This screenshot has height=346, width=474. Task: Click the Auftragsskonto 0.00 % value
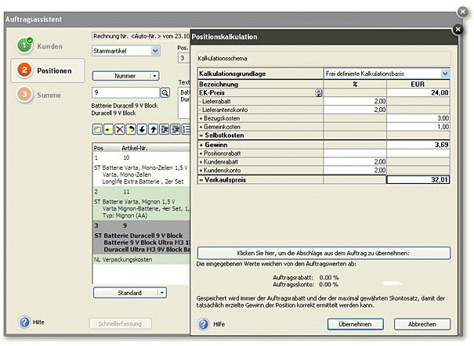329,284
